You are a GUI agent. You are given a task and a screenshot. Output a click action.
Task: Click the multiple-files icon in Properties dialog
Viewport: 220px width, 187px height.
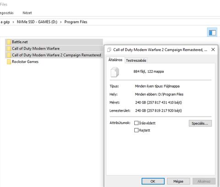click(x=115, y=72)
